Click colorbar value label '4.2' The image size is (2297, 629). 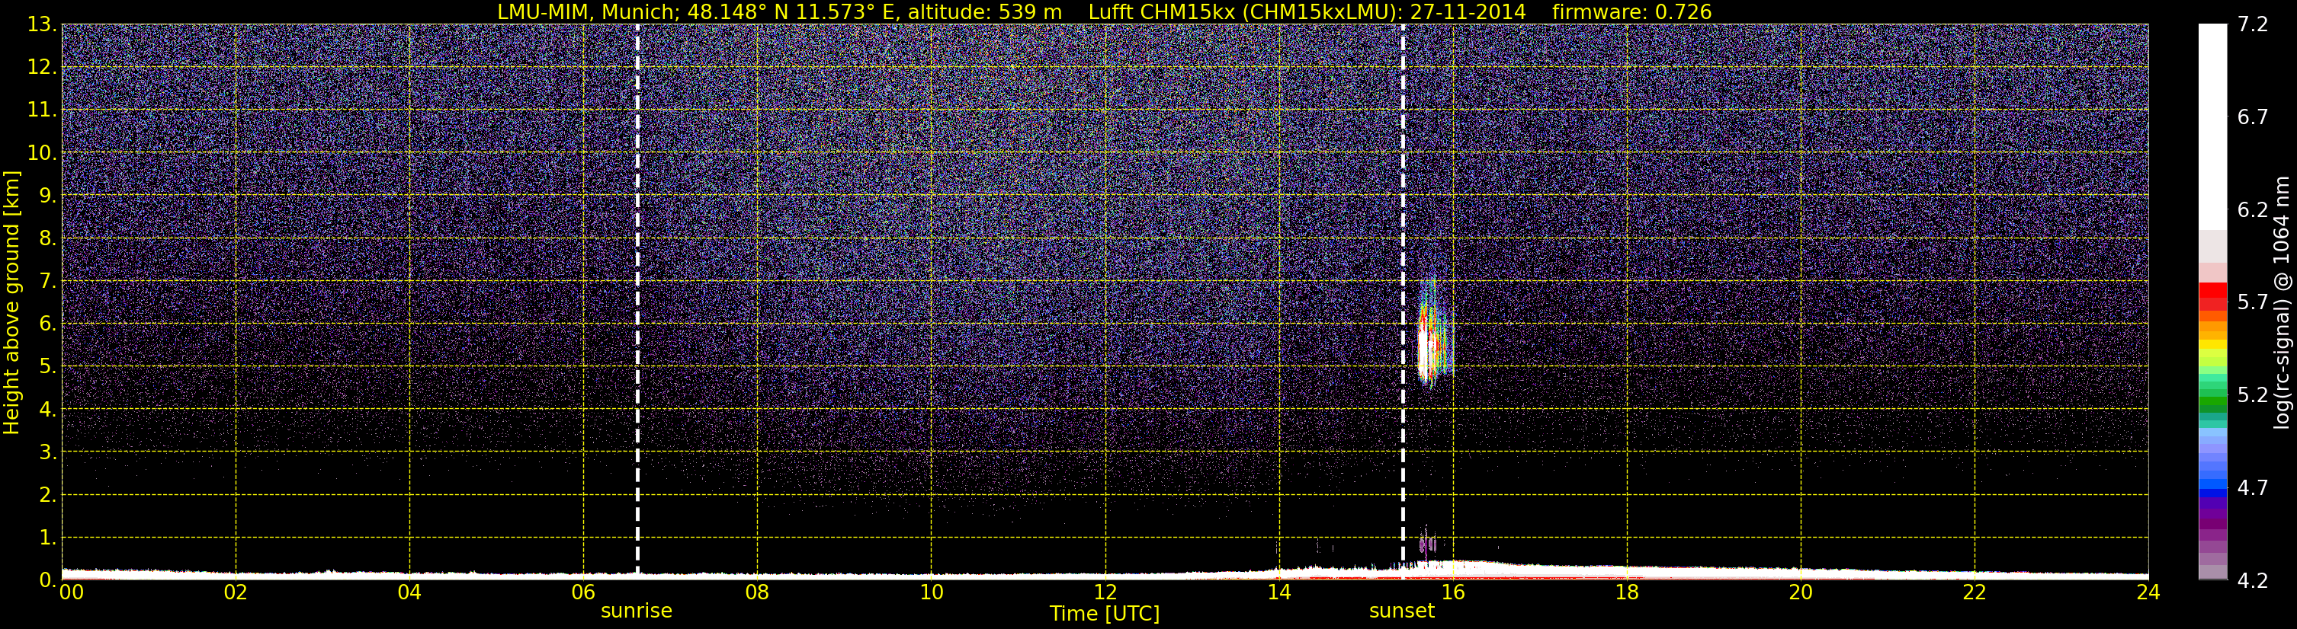[2254, 581]
